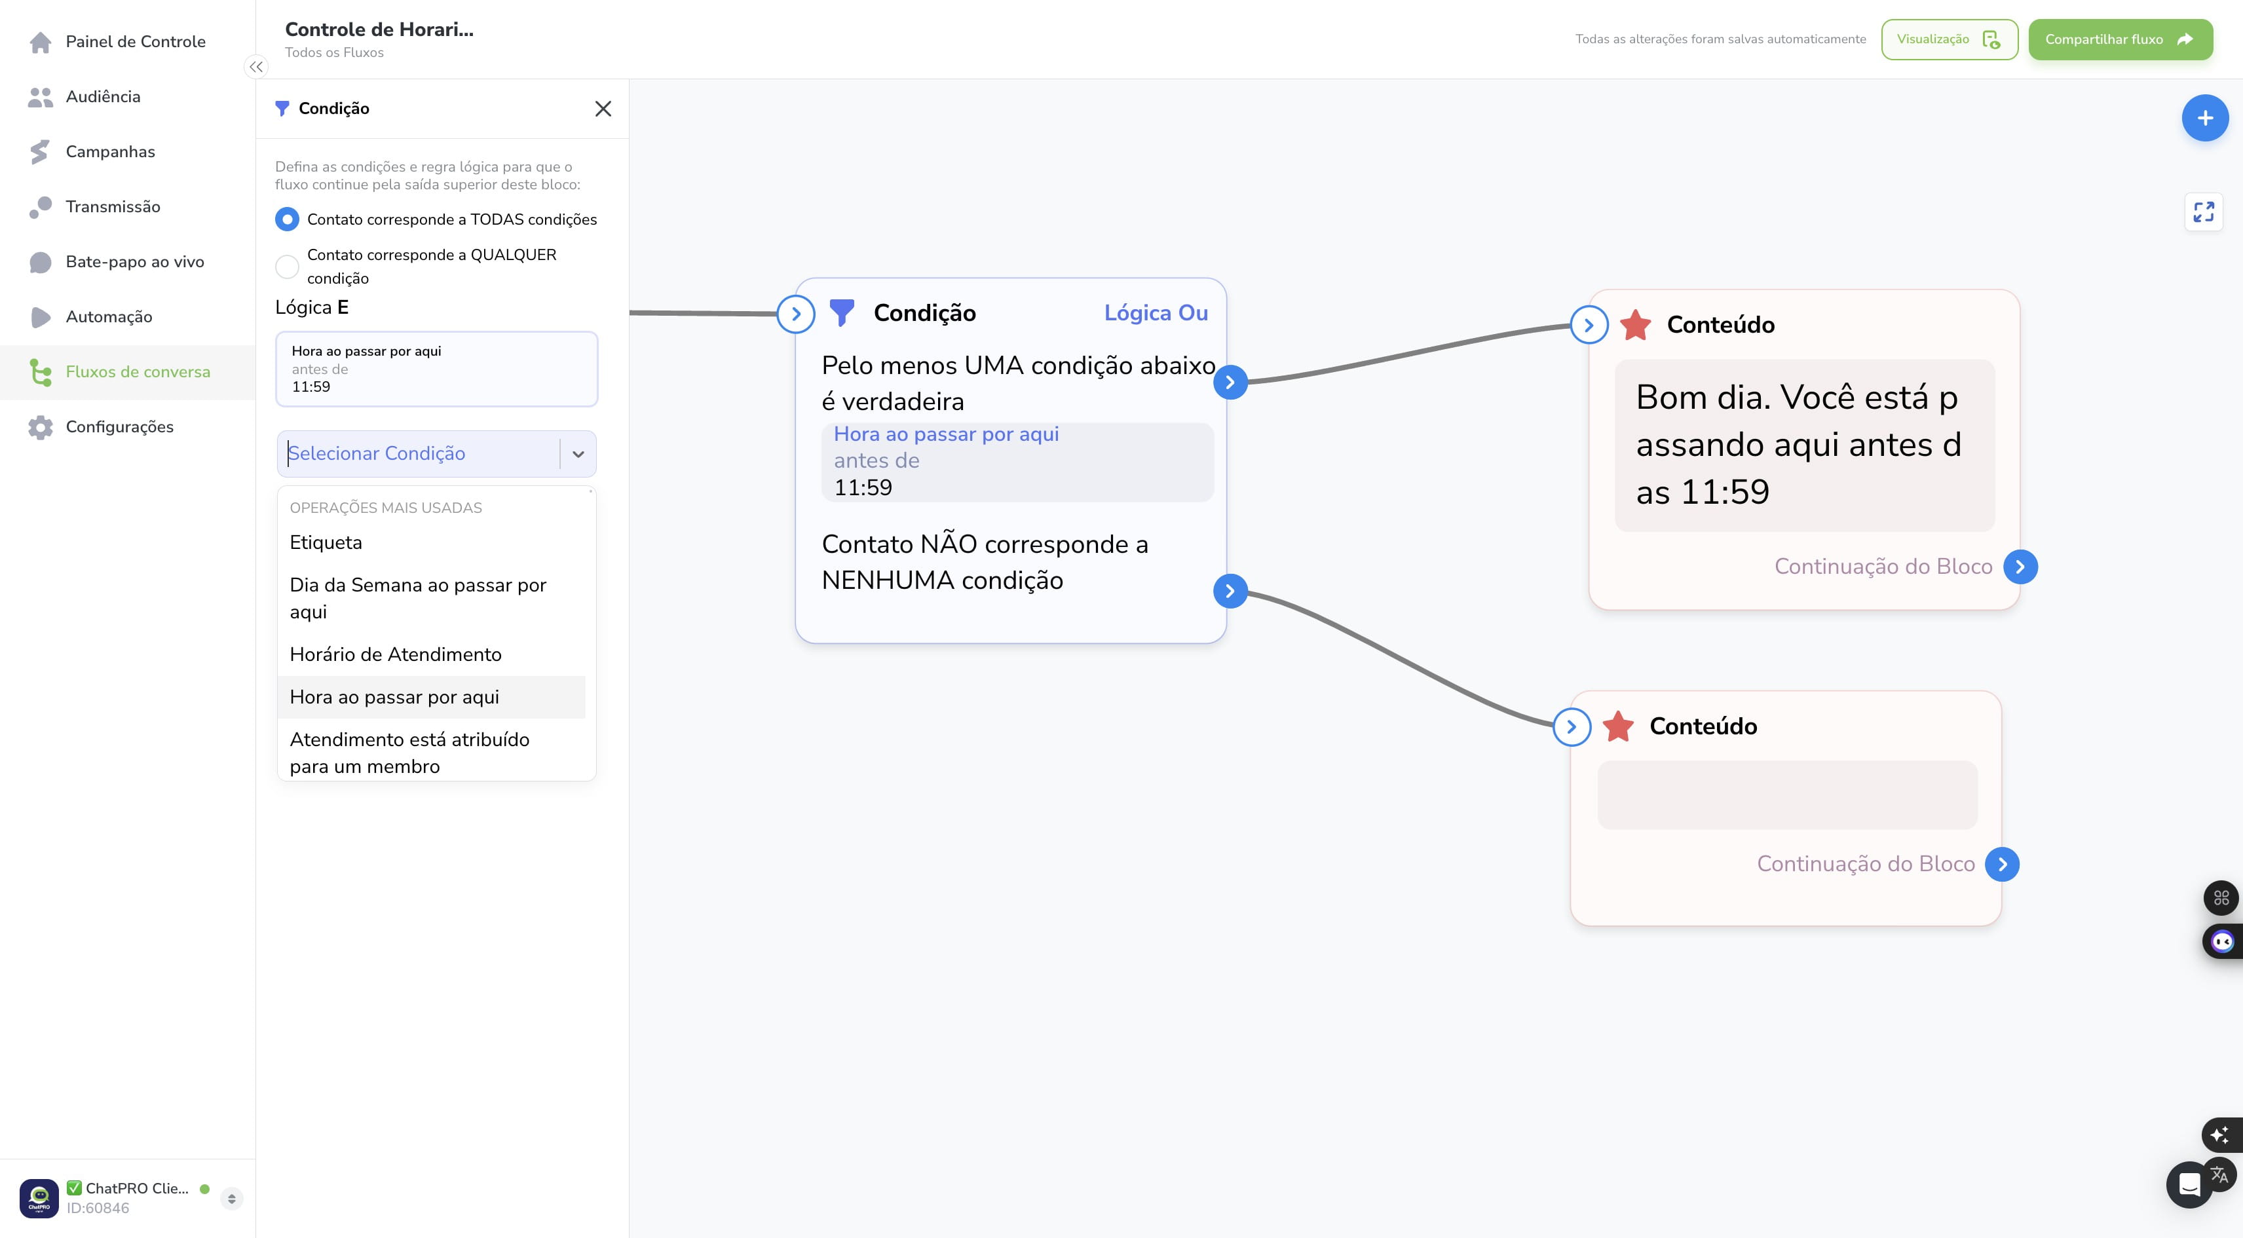Open the Campanhas icon in sidebar
The width and height of the screenshot is (2243, 1238).
pyautogui.click(x=40, y=151)
